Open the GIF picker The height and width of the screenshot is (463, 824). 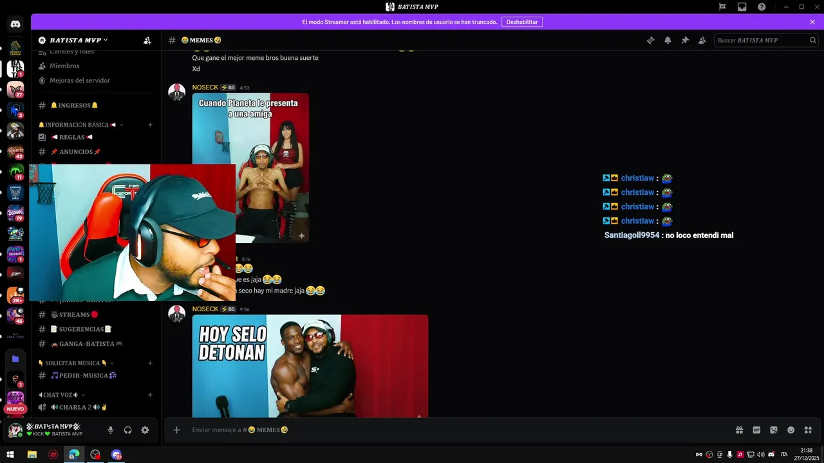click(756, 430)
